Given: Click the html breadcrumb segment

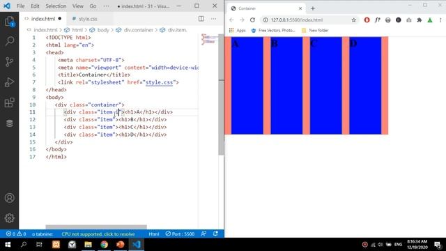Looking at the screenshot, I should [x=77, y=30].
